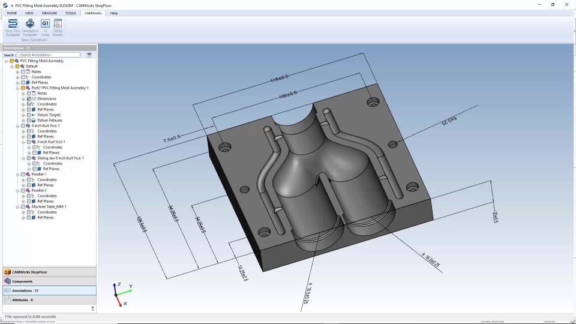Toggle the Part2^PVC Fitting Mold Assmebly-1 checkbox
The width and height of the screenshot is (576, 324).
click(23, 88)
